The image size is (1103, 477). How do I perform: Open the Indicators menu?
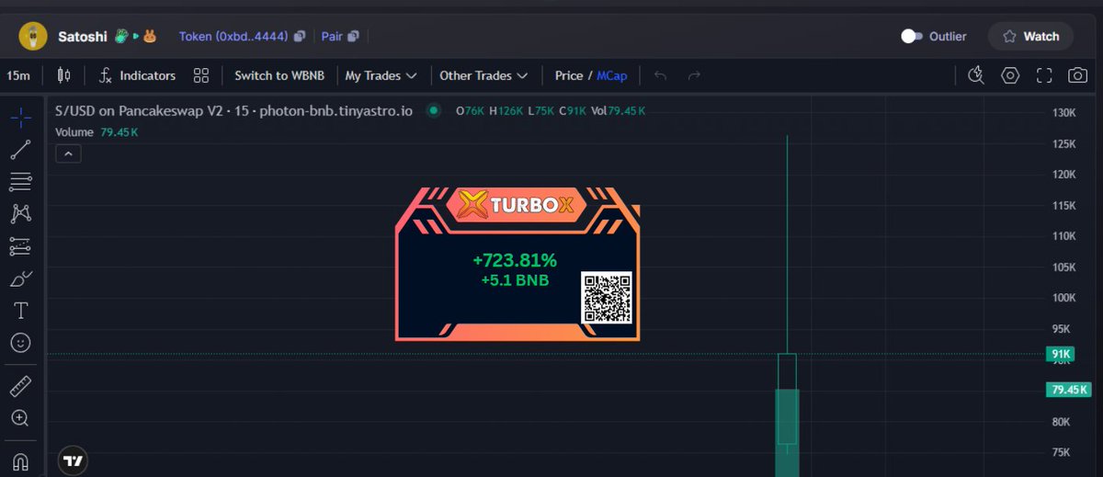pyautogui.click(x=137, y=75)
